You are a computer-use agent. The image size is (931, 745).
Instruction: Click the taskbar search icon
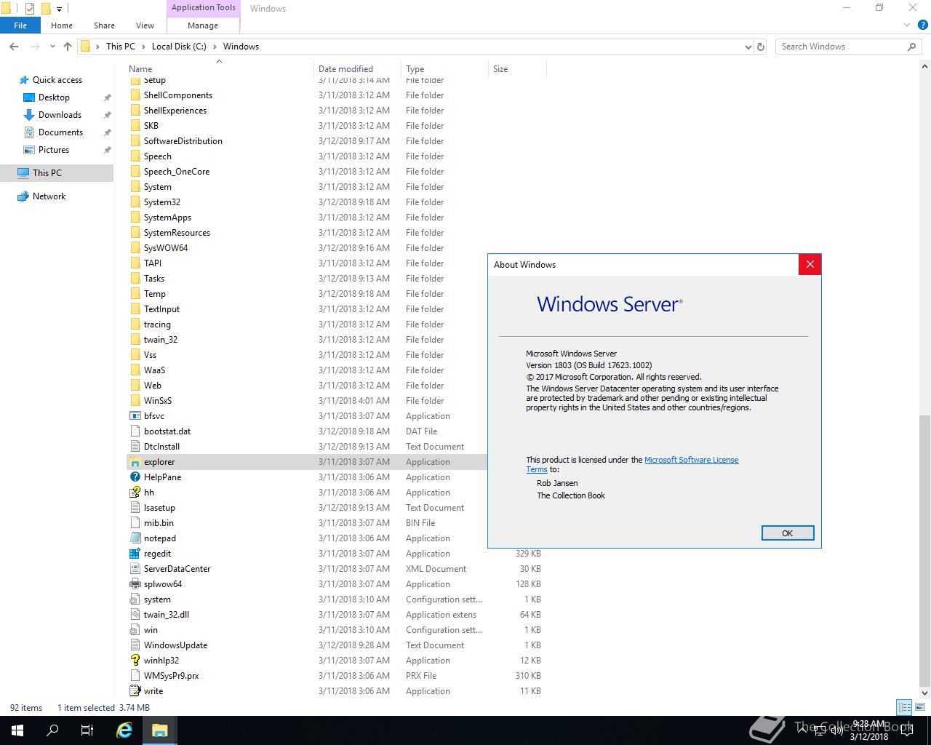pyautogui.click(x=52, y=730)
